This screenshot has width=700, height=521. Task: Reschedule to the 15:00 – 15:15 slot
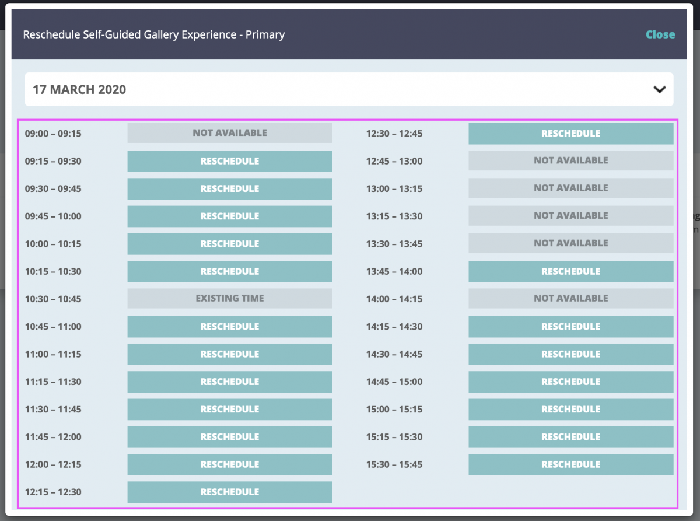(x=571, y=410)
